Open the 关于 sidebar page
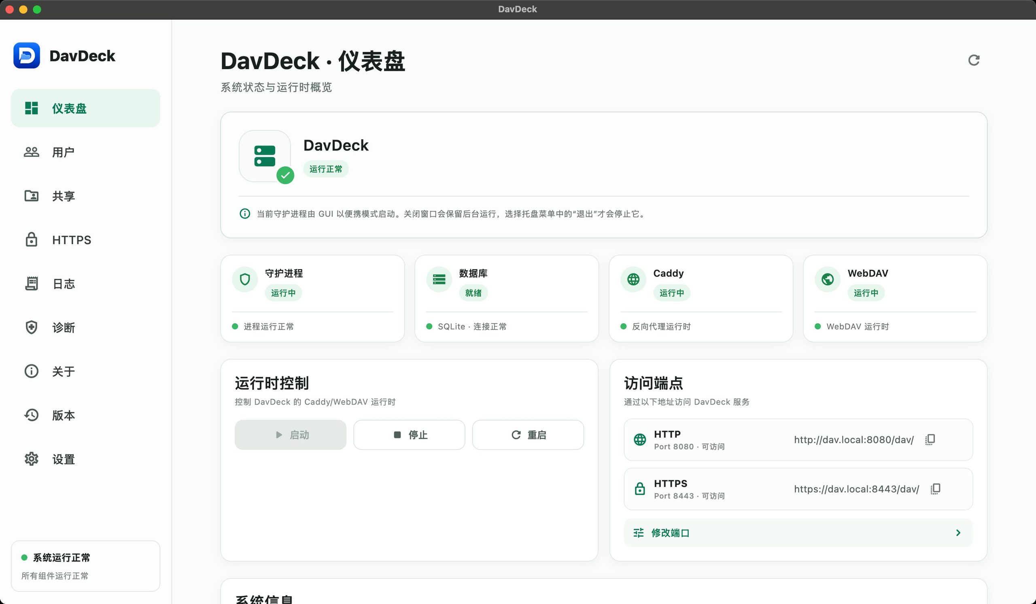1036x604 pixels. (x=85, y=371)
